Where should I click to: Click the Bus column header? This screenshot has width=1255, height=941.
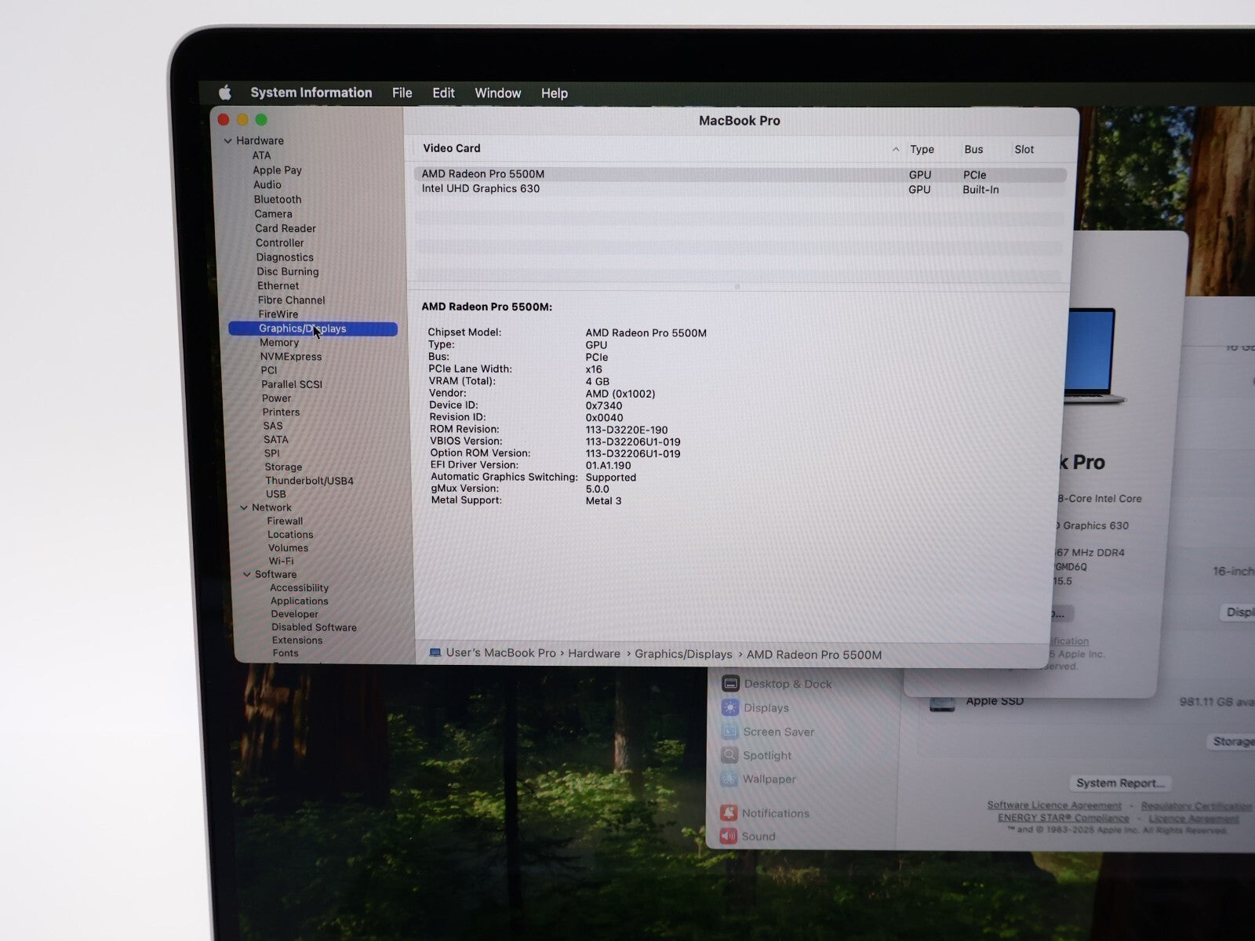tap(973, 149)
